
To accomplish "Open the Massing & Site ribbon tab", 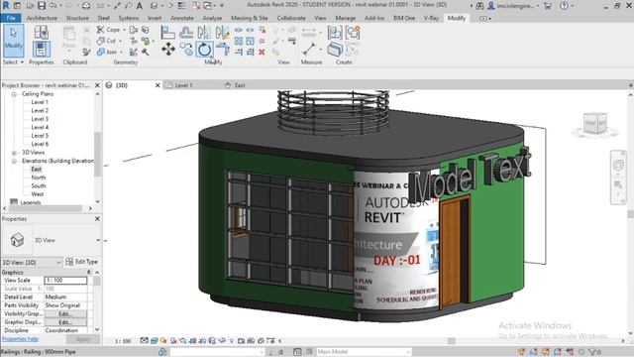I will pos(249,18).
